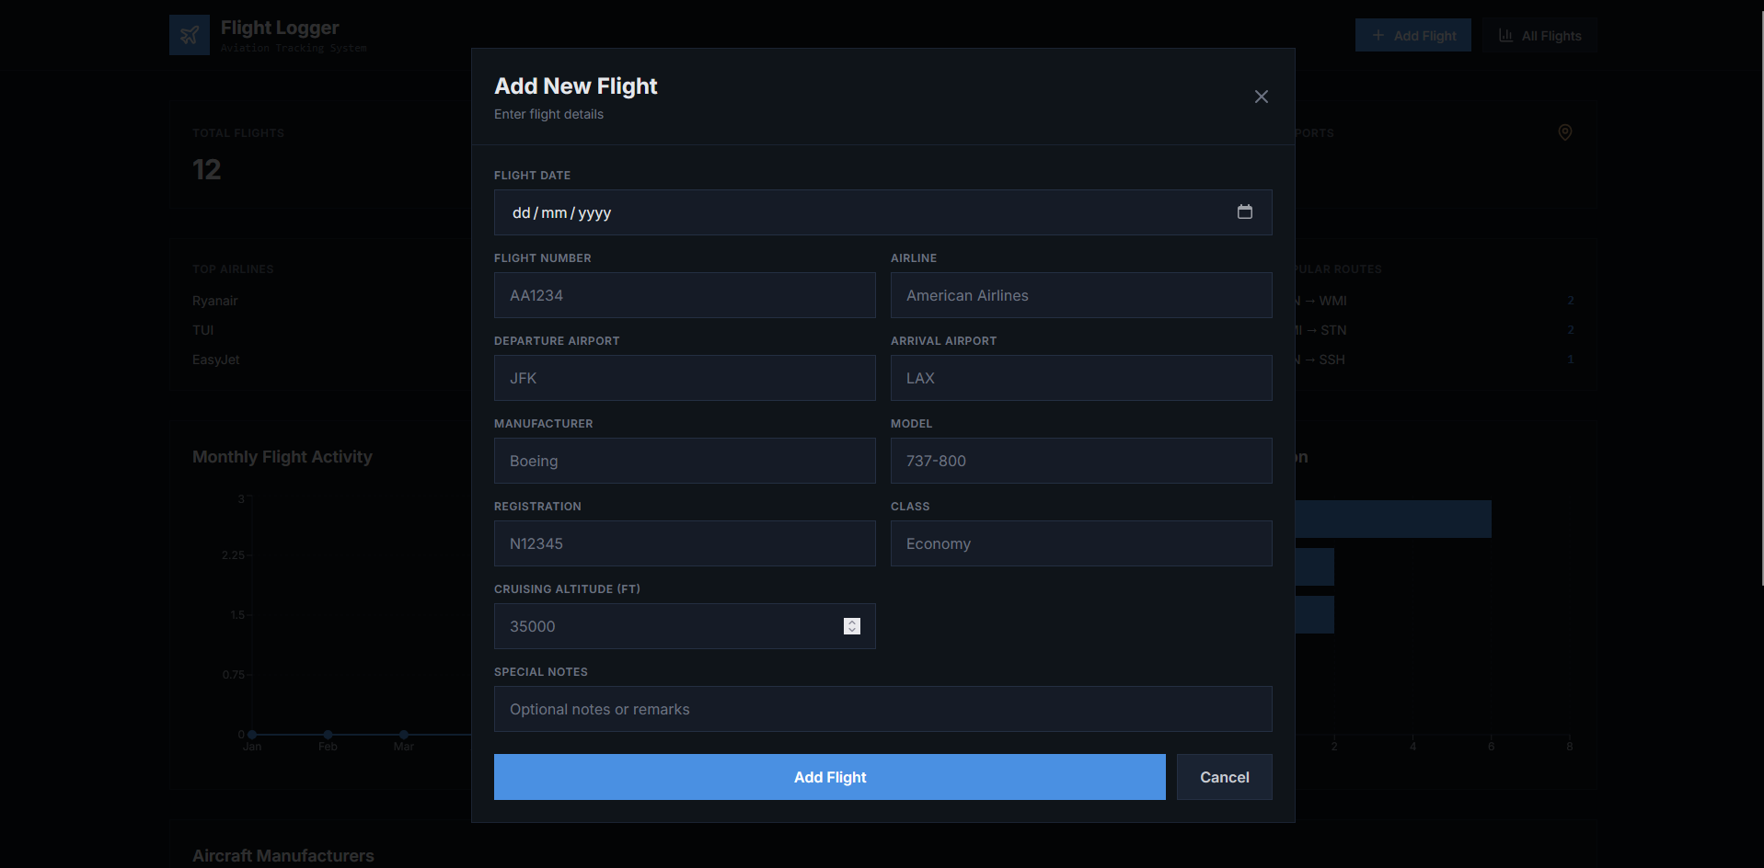This screenshot has height=868, width=1764.
Task: Focus the Flight Number input field
Action: coord(685,295)
